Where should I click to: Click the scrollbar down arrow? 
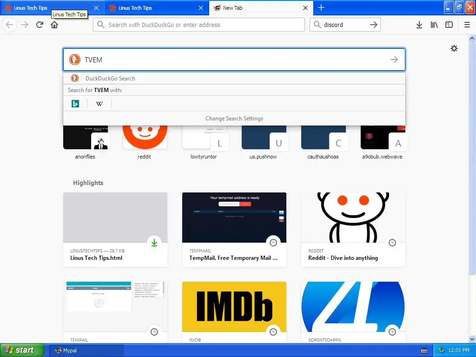point(472,339)
